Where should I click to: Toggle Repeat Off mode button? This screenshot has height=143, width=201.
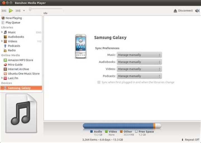tap(190, 140)
